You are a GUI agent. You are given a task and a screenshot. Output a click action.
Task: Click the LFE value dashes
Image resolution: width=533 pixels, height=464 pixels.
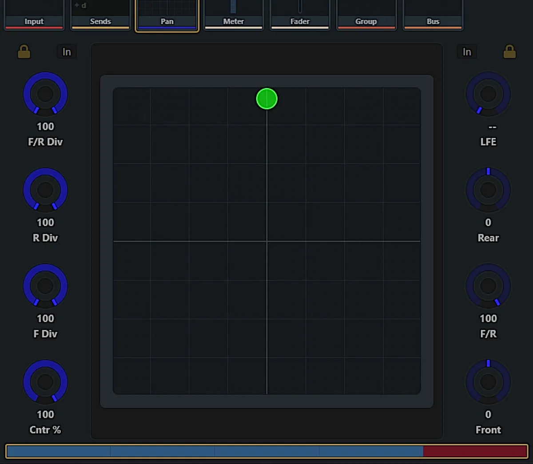click(492, 127)
